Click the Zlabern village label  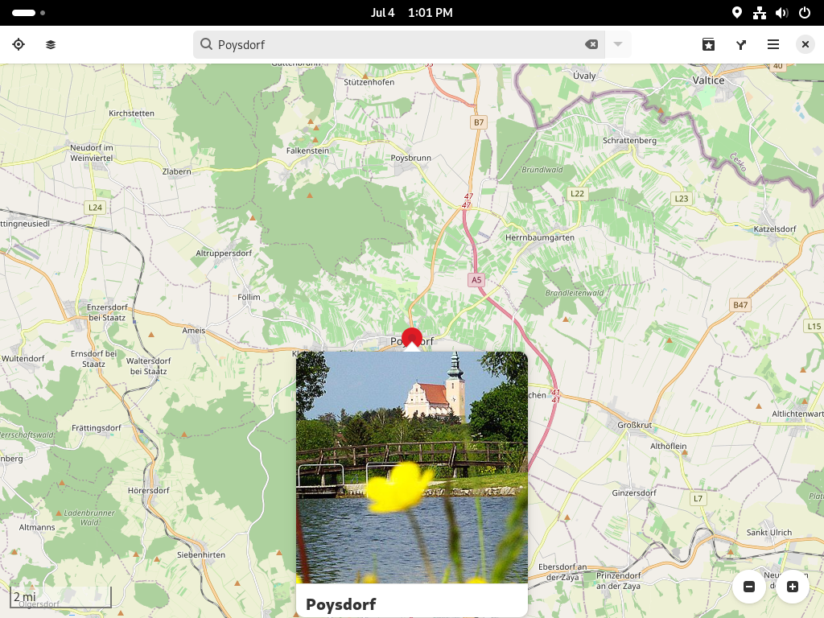[176, 172]
